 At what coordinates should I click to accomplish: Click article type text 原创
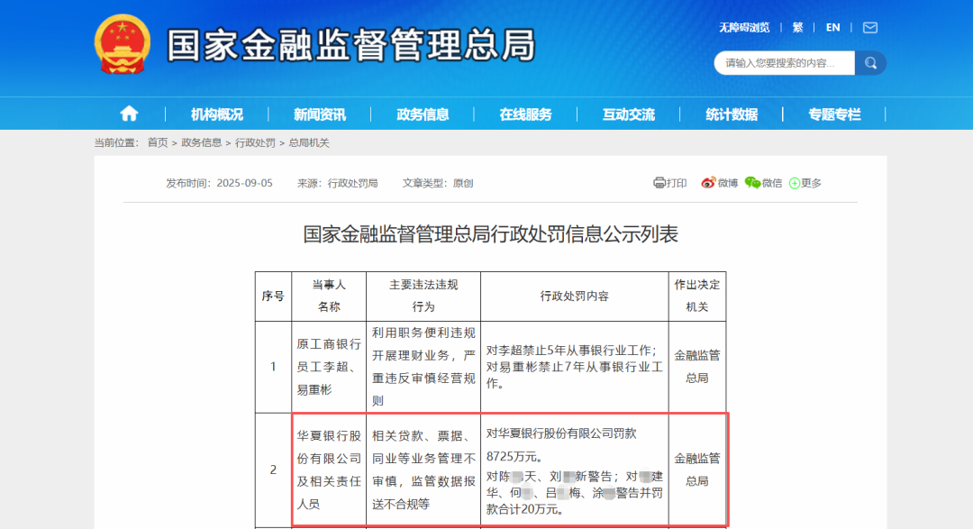(x=463, y=183)
